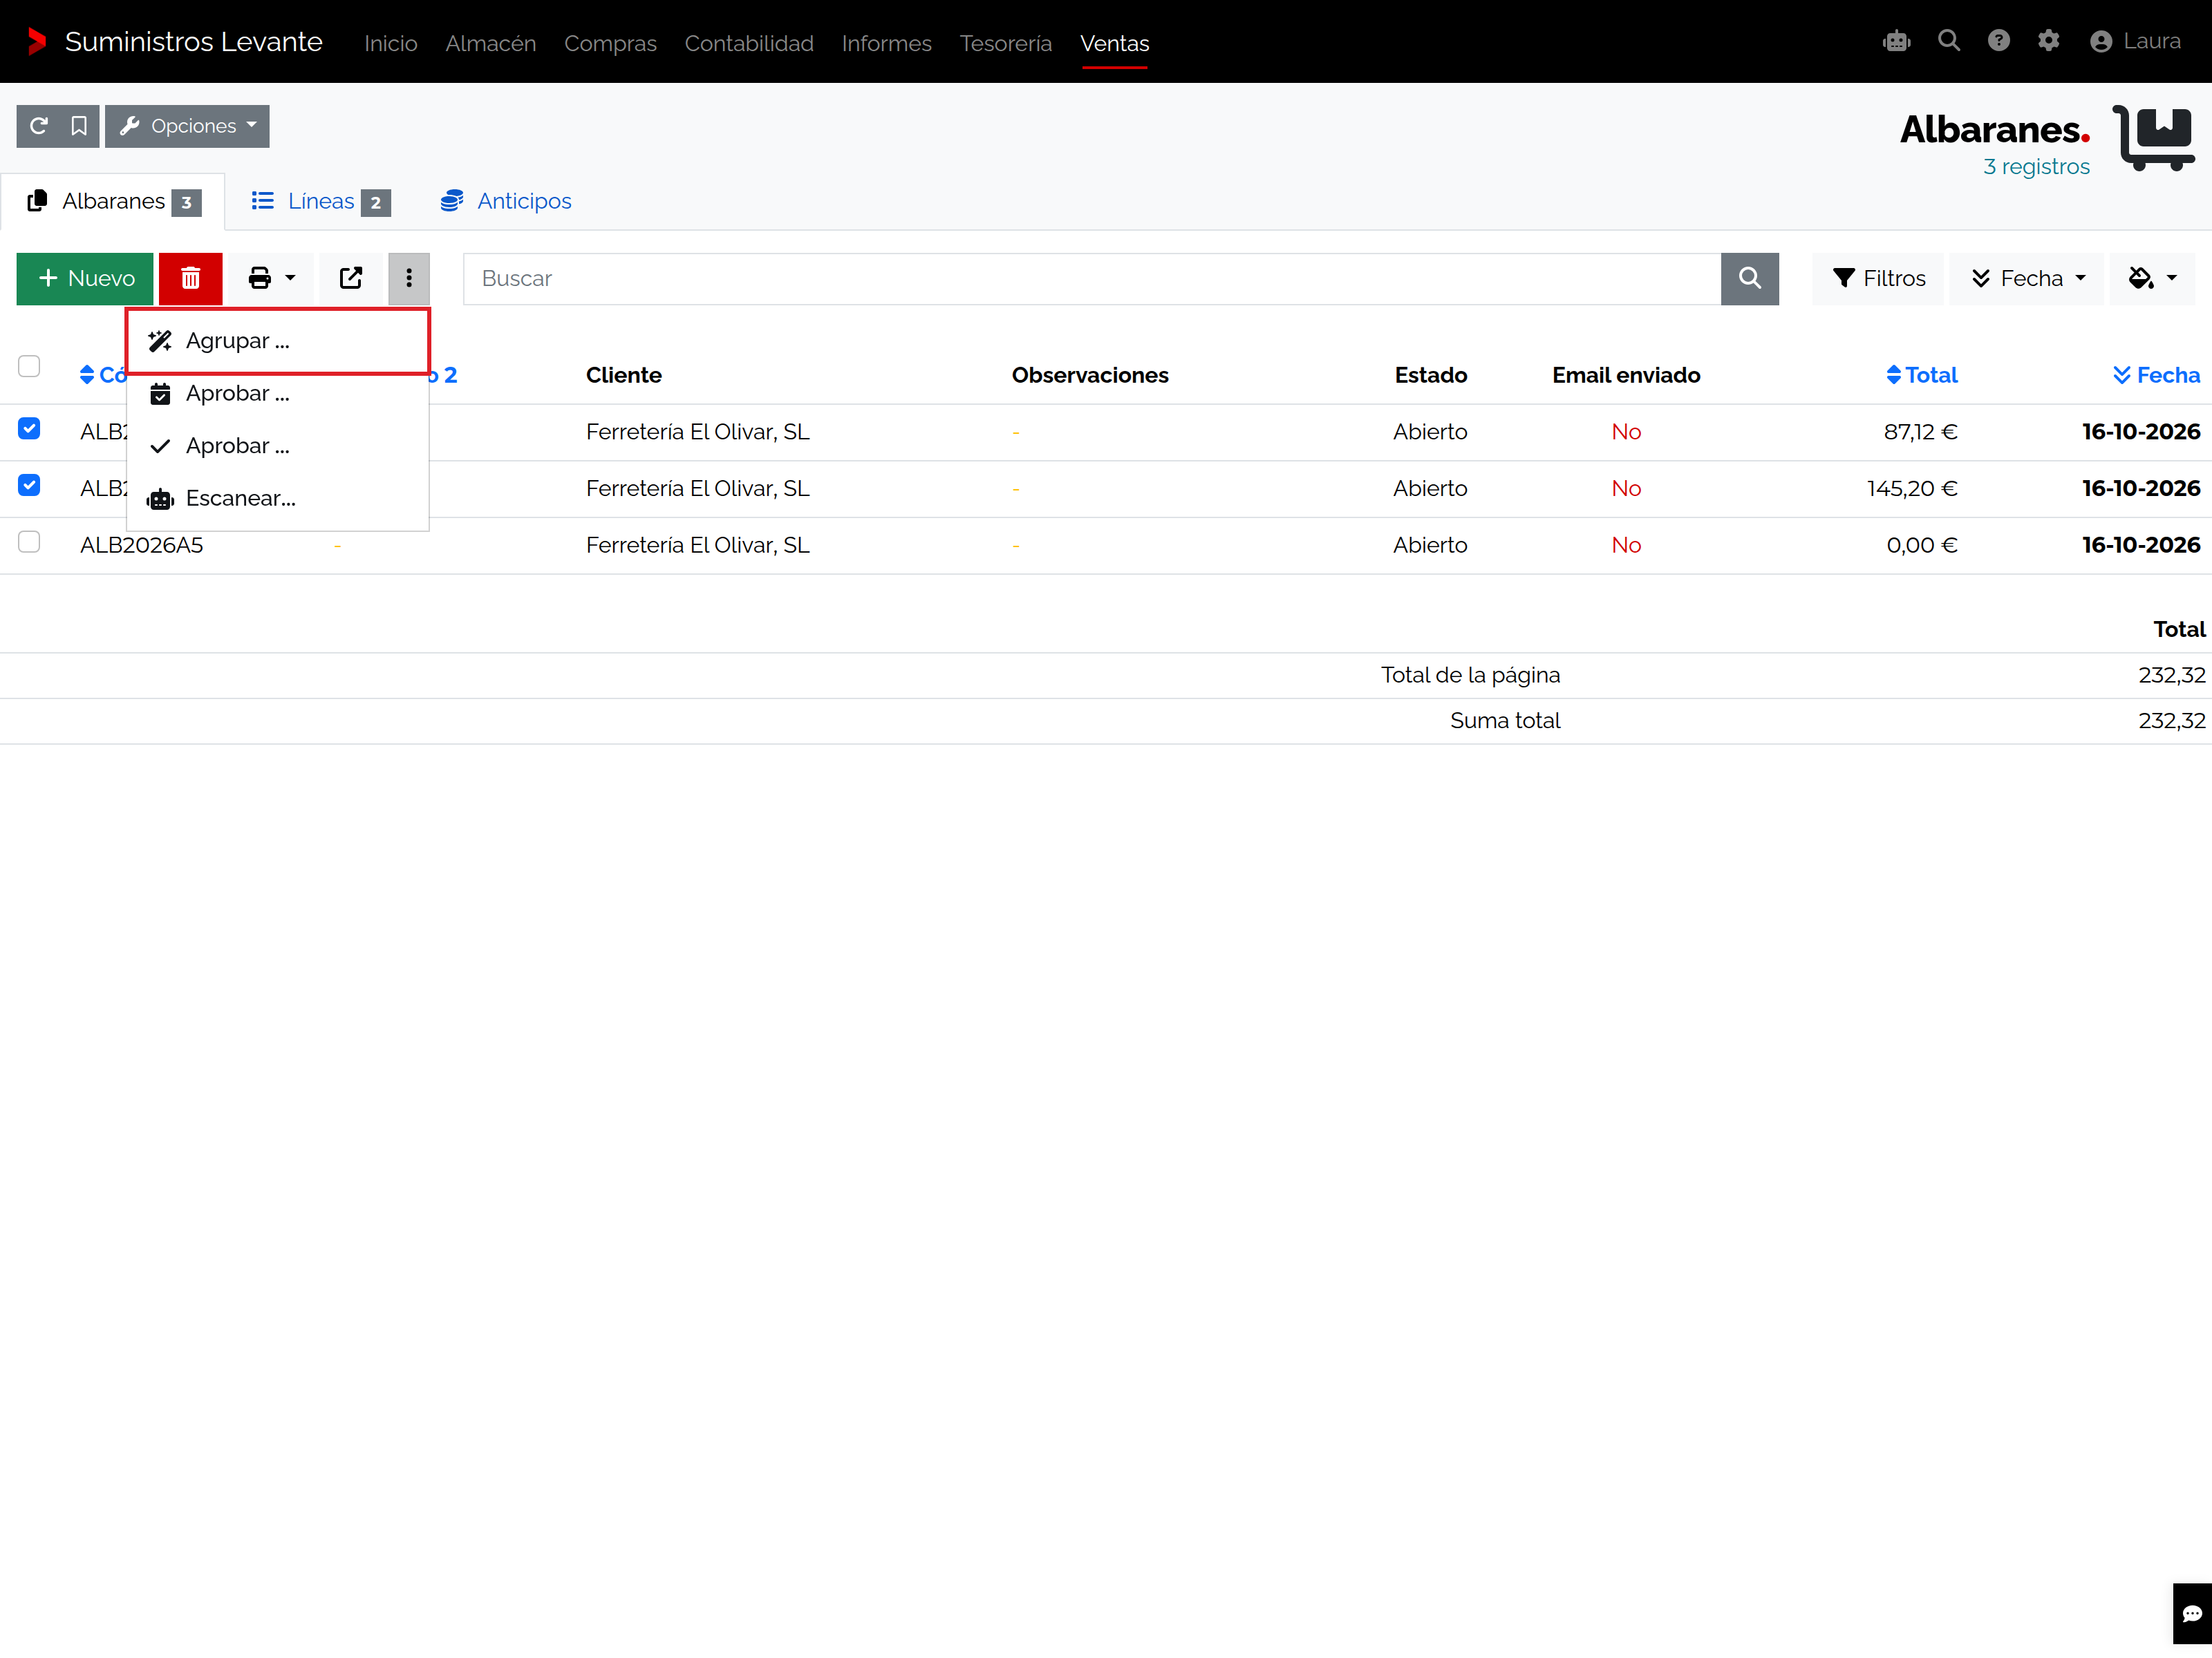The width and height of the screenshot is (2212, 1658).
Task: Open the Fecha sort dropdown
Action: (x=2027, y=278)
